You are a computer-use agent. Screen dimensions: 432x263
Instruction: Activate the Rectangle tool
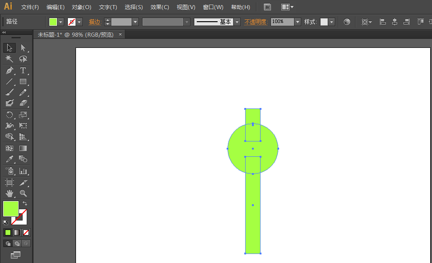(x=23, y=81)
